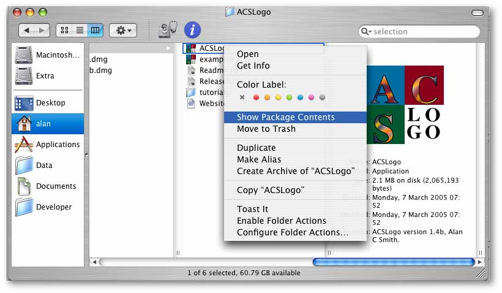Click the disk utility stethoscope toolbar icon
The image size is (502, 293).
(x=167, y=29)
